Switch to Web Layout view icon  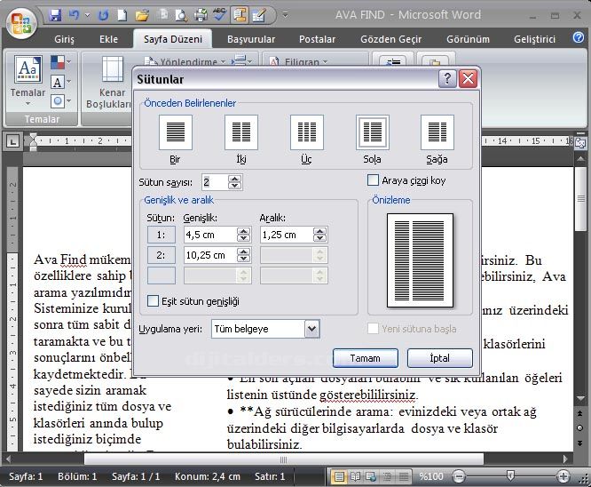[x=371, y=477]
